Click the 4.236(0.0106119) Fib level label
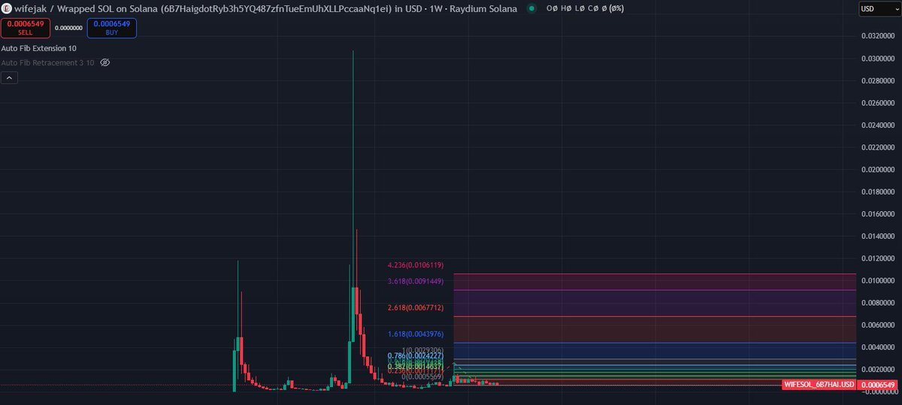The height and width of the screenshot is (405, 902). pyautogui.click(x=415, y=265)
